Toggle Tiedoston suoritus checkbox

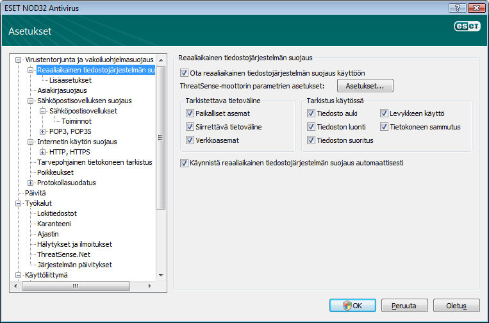pyautogui.click(x=311, y=140)
